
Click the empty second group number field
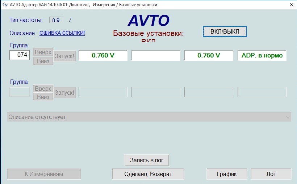click(x=20, y=91)
